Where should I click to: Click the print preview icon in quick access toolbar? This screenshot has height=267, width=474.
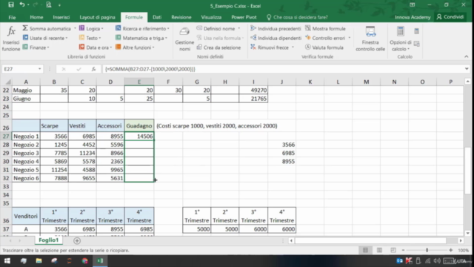(x=48, y=5)
